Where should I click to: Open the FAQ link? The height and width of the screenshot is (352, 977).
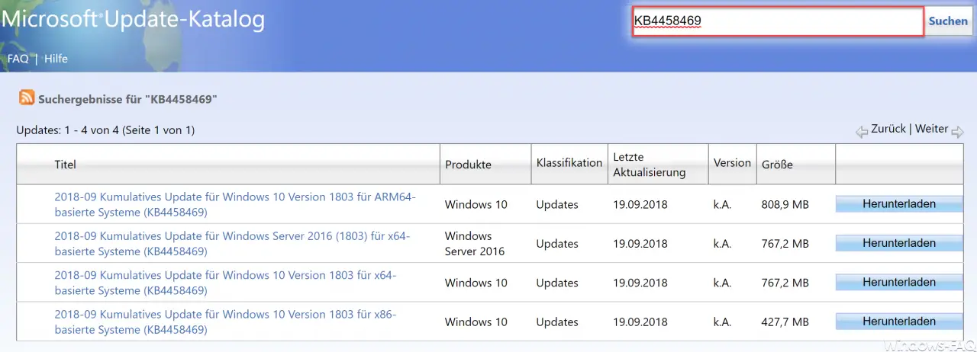[x=18, y=59]
